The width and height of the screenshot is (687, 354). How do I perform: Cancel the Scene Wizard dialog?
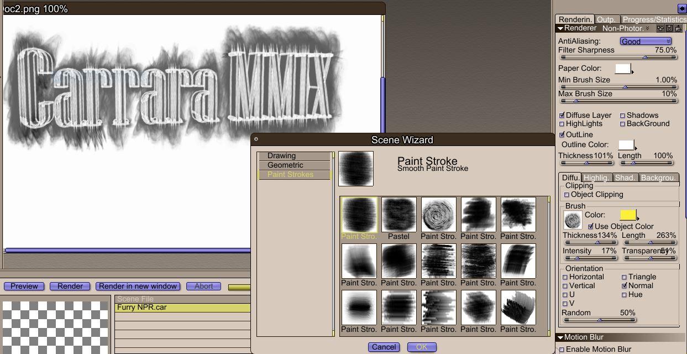[x=384, y=347]
